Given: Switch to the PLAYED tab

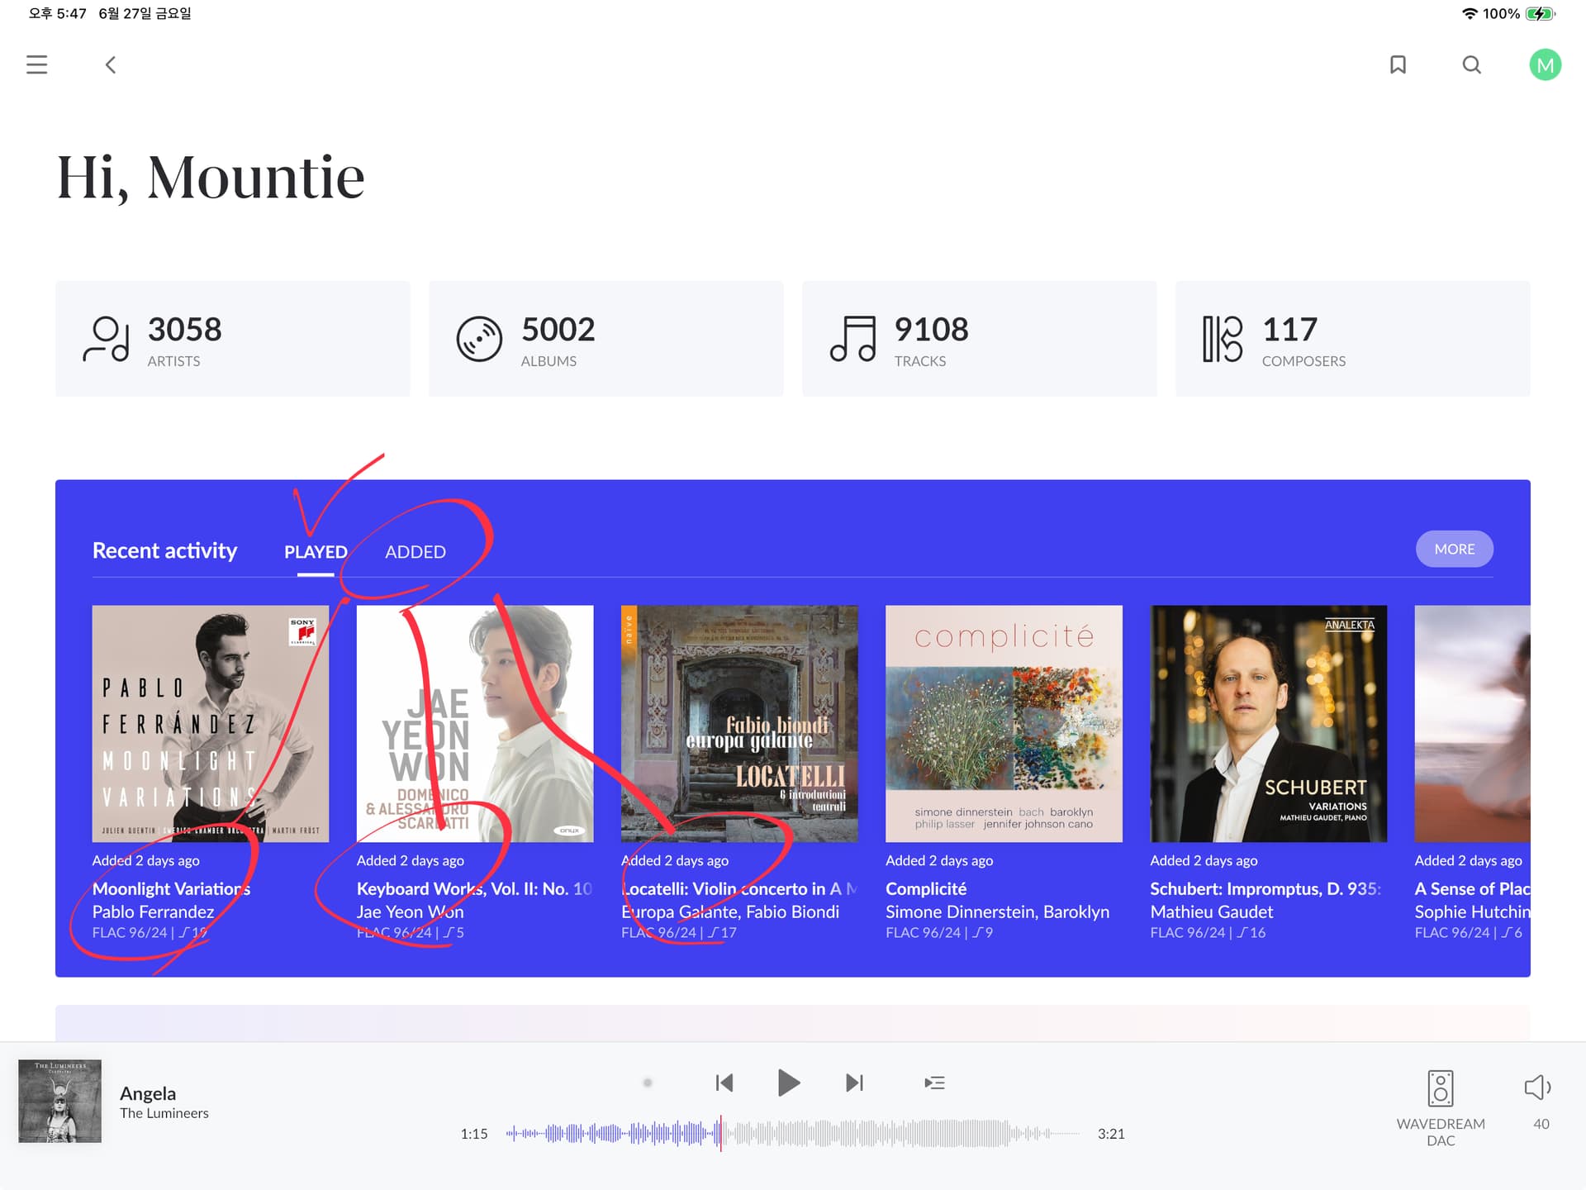Looking at the screenshot, I should click(316, 551).
